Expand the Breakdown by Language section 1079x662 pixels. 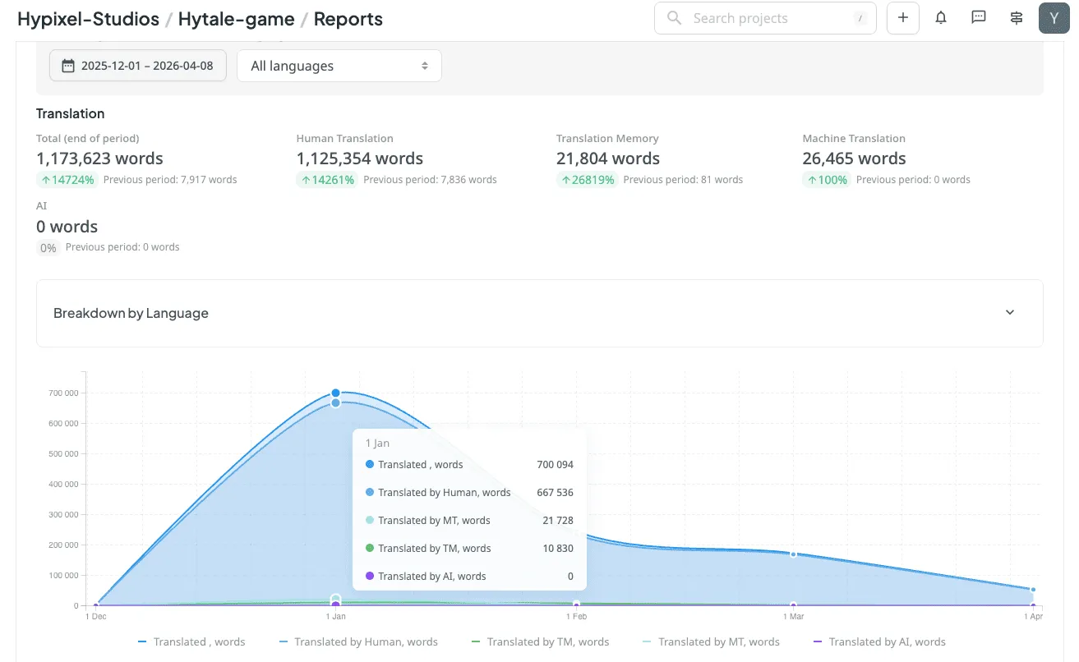tap(1009, 313)
